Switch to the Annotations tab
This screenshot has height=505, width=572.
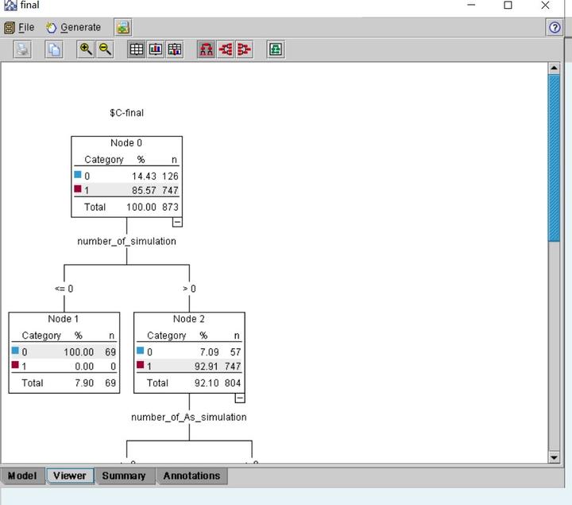192,476
